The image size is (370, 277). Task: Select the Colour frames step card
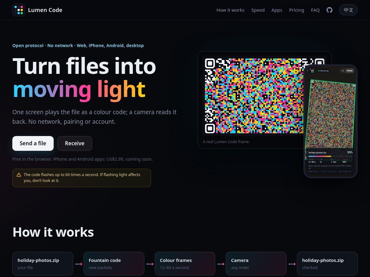pyautogui.click(x=185, y=263)
